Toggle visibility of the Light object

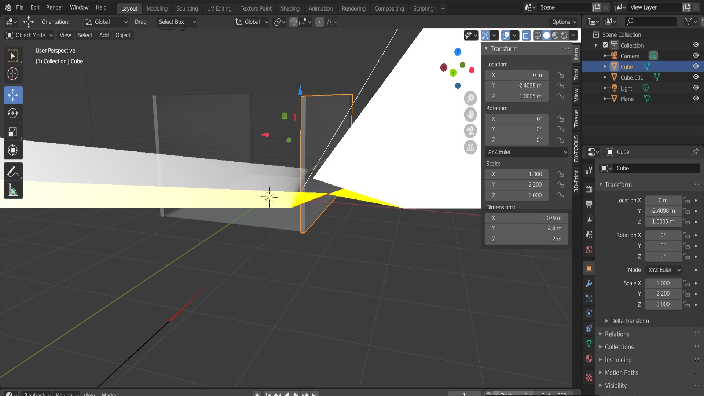(696, 88)
